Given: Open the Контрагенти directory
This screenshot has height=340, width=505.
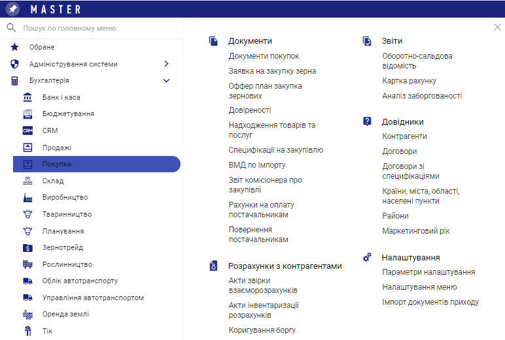Looking at the screenshot, I should [404, 136].
